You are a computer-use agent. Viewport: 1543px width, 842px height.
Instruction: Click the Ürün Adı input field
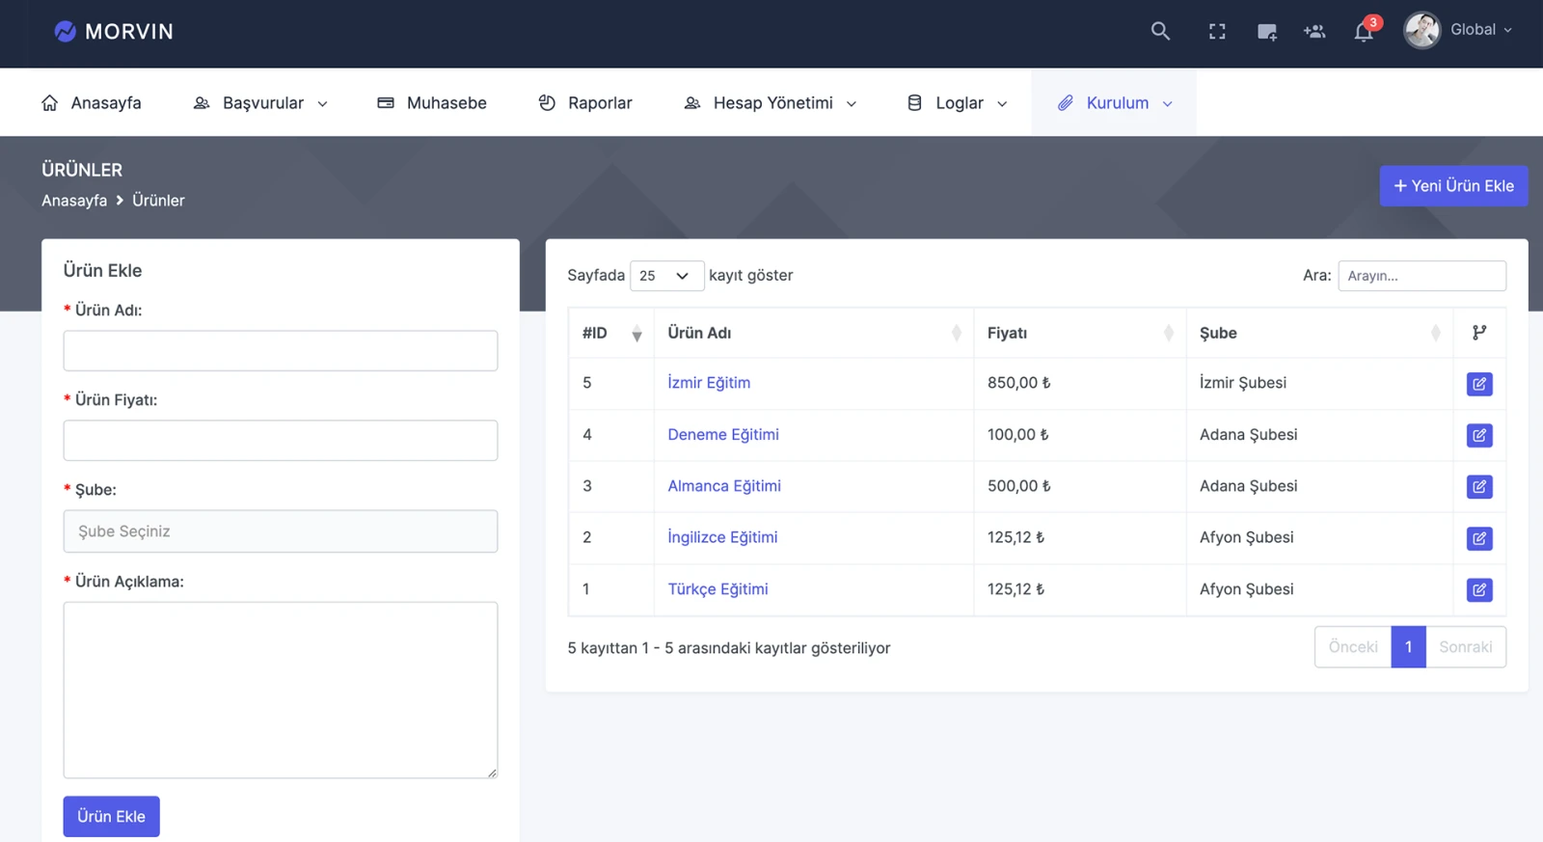point(281,351)
